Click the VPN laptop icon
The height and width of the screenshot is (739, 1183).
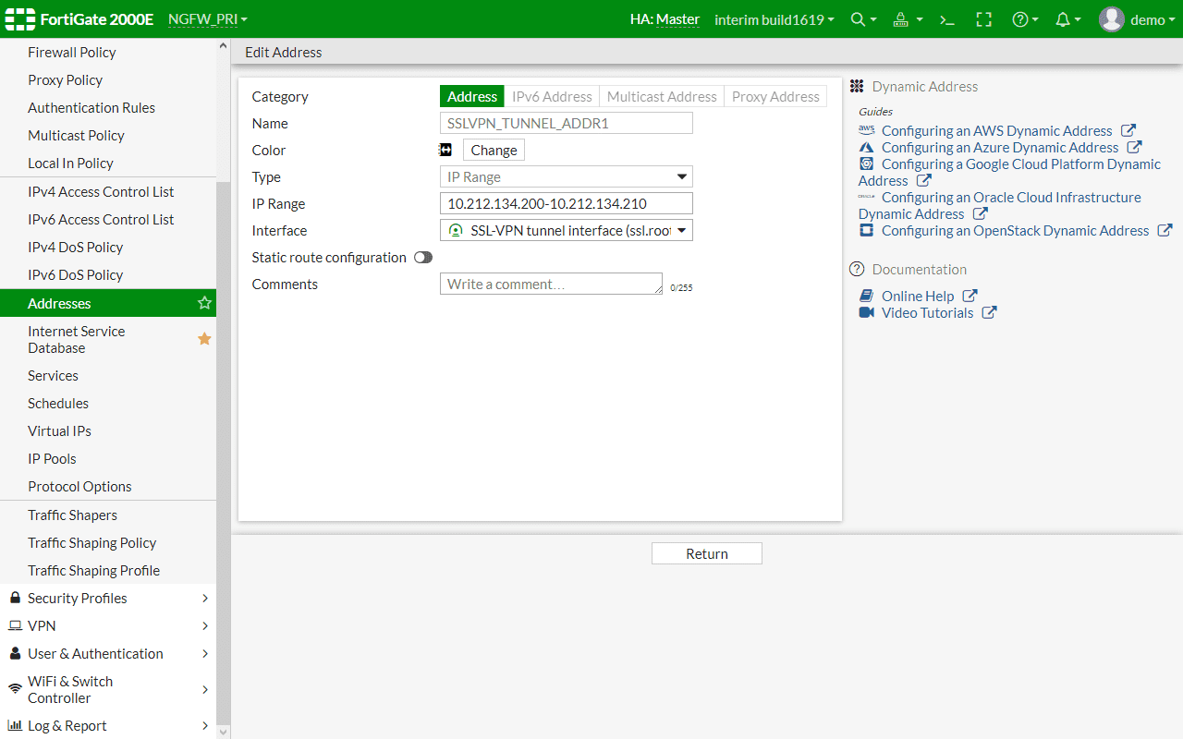[15, 625]
